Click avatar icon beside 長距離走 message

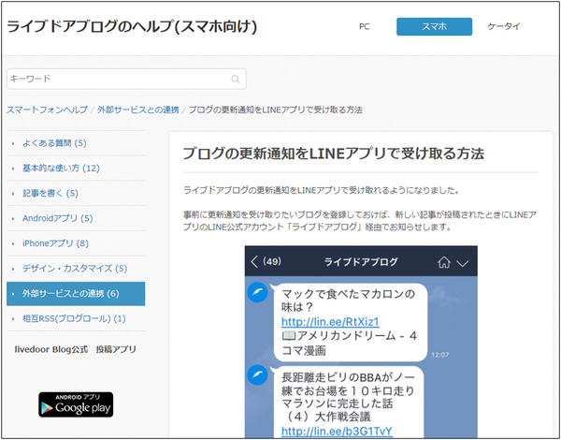(x=257, y=375)
